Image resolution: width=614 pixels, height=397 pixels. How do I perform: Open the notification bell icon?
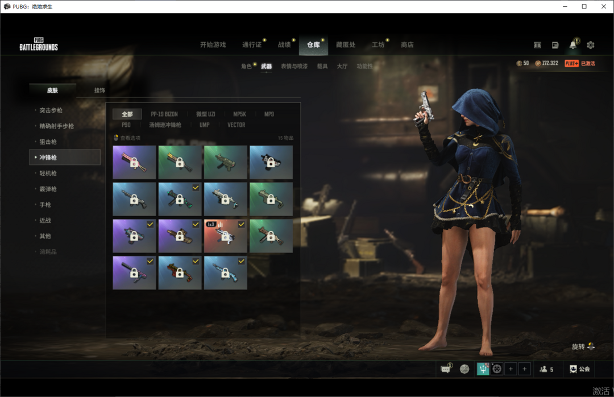coord(573,44)
